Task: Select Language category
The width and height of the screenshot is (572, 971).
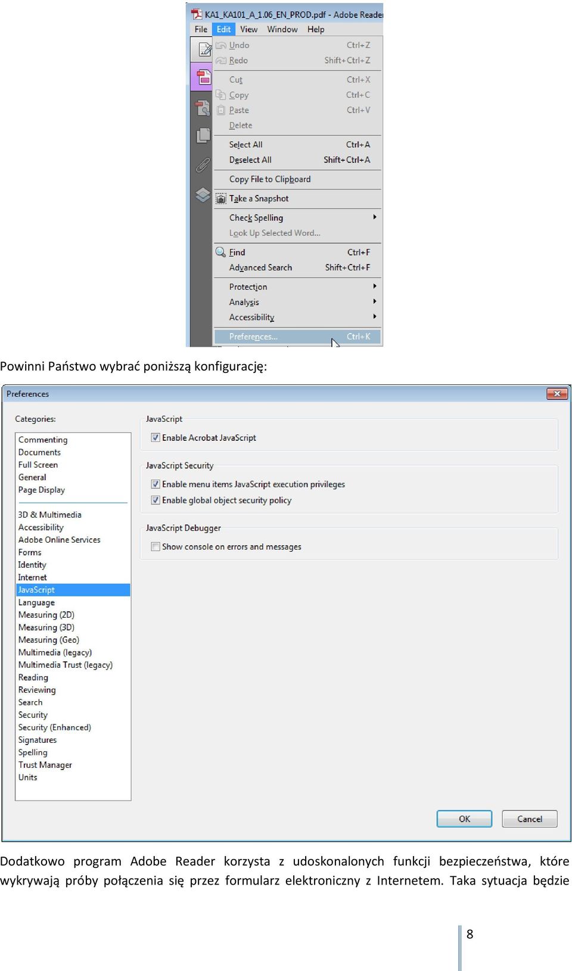Action: (x=36, y=602)
